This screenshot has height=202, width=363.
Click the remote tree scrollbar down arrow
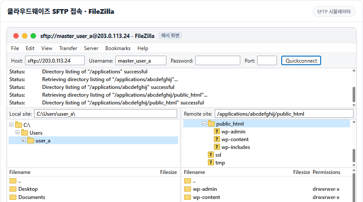(354, 165)
